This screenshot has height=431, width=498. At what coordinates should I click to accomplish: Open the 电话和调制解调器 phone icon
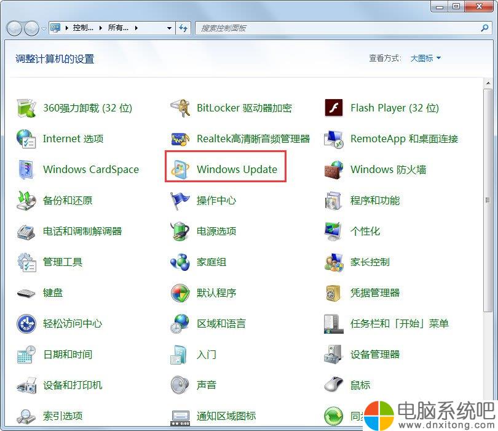pyautogui.click(x=26, y=232)
